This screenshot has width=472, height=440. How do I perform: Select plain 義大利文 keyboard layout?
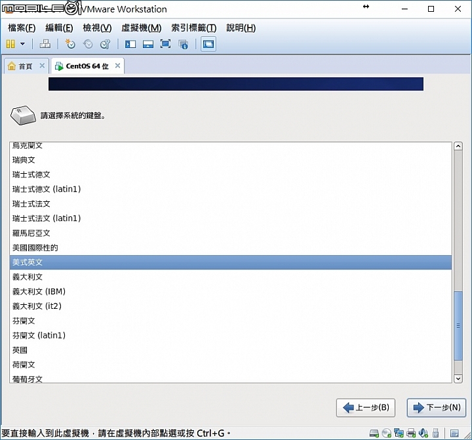click(231, 277)
